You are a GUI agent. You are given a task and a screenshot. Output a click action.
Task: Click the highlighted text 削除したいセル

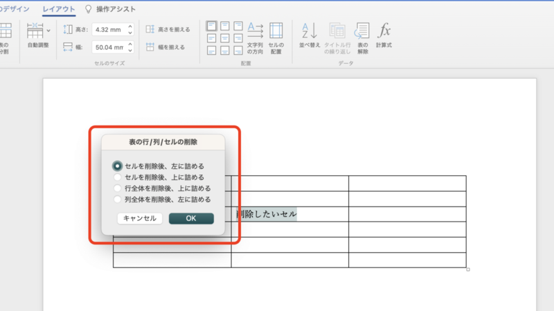pyautogui.click(x=267, y=214)
